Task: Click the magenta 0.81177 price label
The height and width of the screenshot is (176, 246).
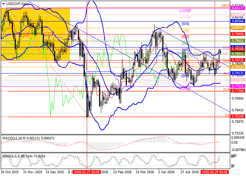Action: pyautogui.click(x=238, y=8)
